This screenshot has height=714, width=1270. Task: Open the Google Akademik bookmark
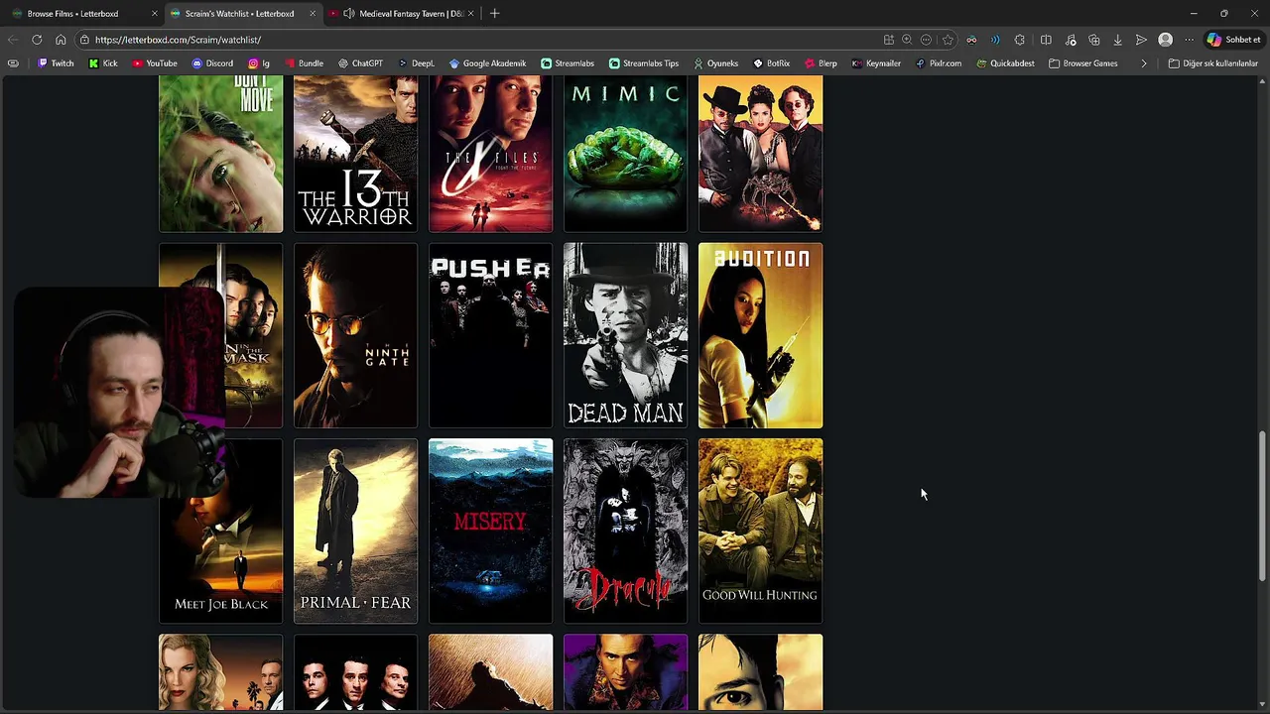click(487, 63)
